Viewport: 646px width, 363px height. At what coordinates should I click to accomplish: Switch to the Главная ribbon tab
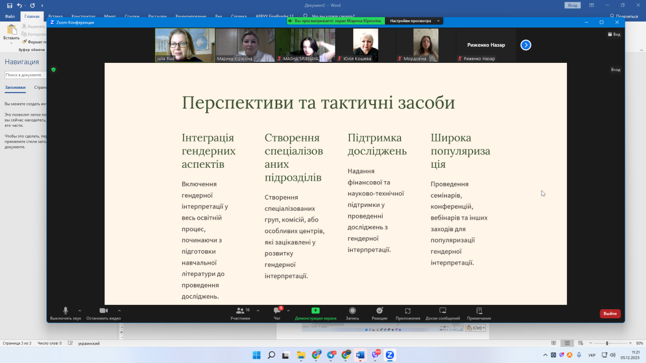(x=32, y=17)
